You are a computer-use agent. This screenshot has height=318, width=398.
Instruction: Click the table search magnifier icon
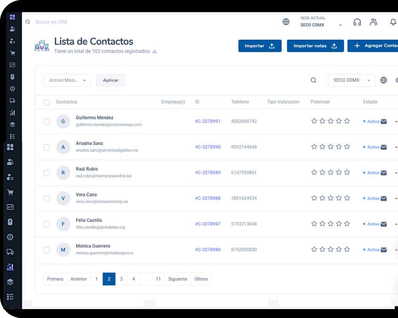click(313, 80)
